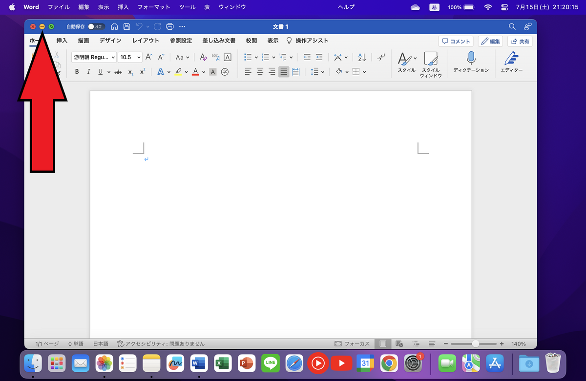
Task: Decrease paragraph indent
Action: tap(307, 57)
